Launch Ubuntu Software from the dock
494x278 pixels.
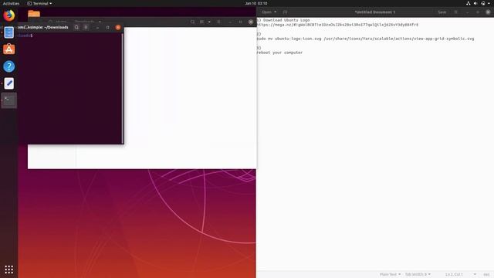tap(8, 49)
